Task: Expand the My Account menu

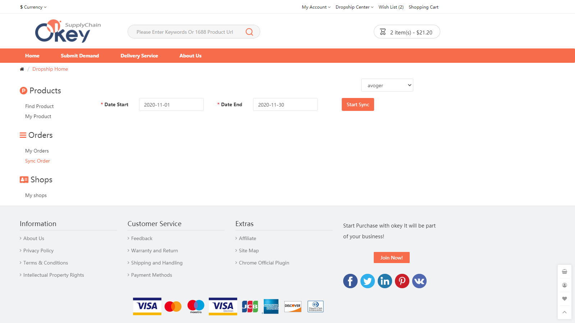Action: tap(316, 7)
